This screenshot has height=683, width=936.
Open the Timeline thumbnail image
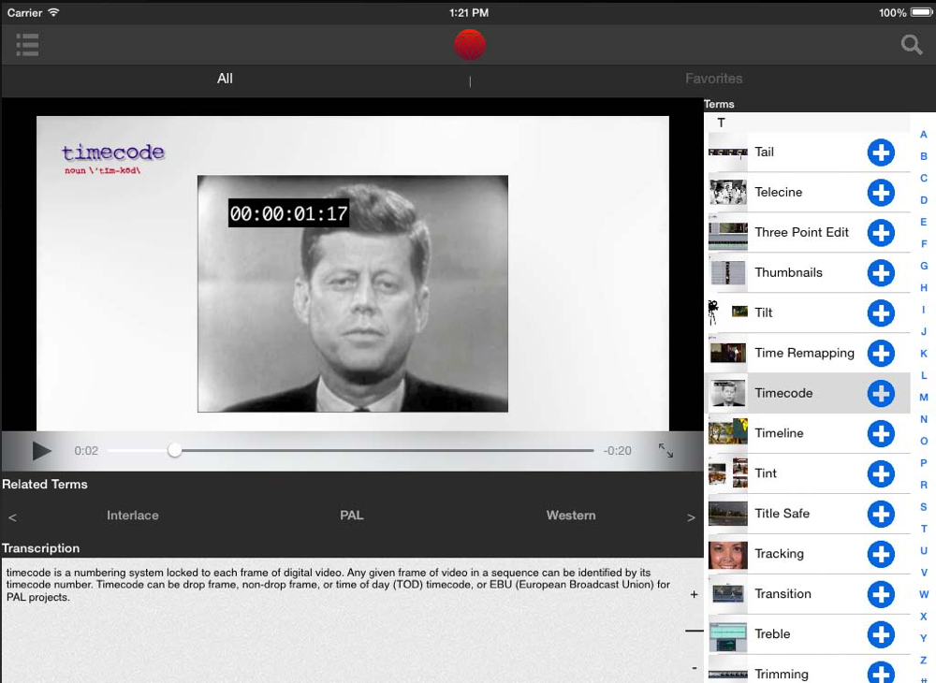(x=727, y=432)
